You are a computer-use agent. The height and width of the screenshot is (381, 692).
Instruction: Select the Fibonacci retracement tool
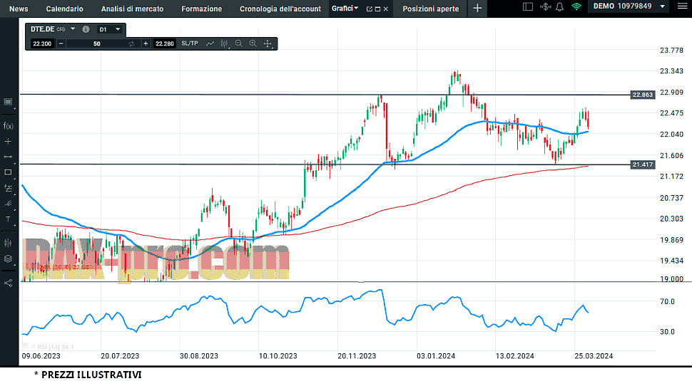[x=8, y=188]
